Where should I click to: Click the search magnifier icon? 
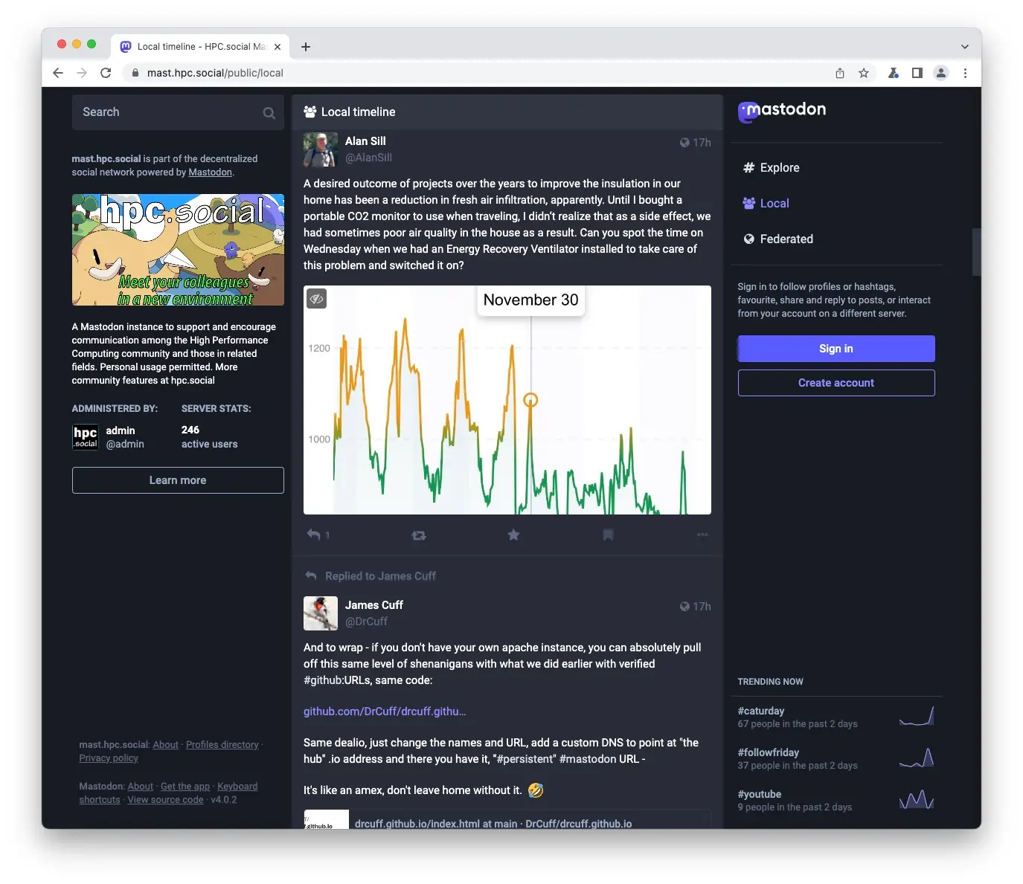point(269,112)
